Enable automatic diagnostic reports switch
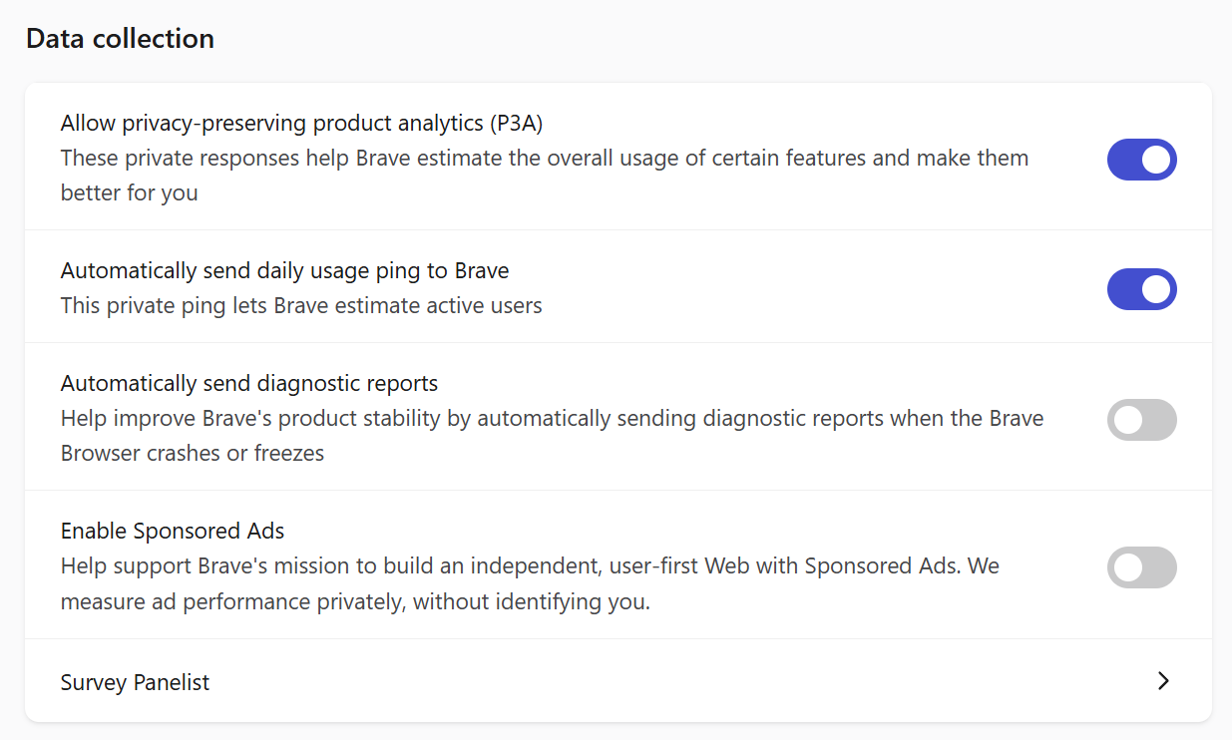The height and width of the screenshot is (740, 1232). (x=1141, y=420)
